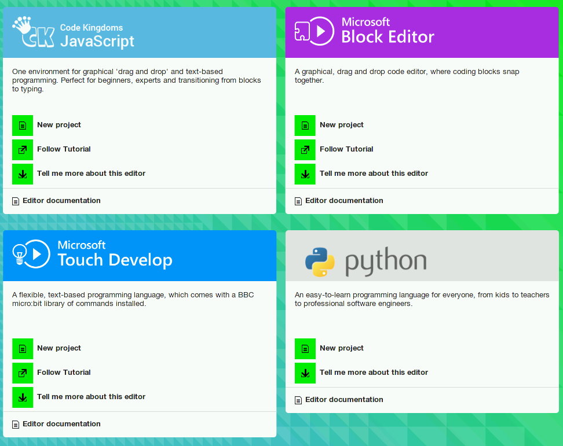This screenshot has width=563, height=446.
Task: Open Editor documentation for Code Kingdoms JavaScript
Action: point(61,201)
